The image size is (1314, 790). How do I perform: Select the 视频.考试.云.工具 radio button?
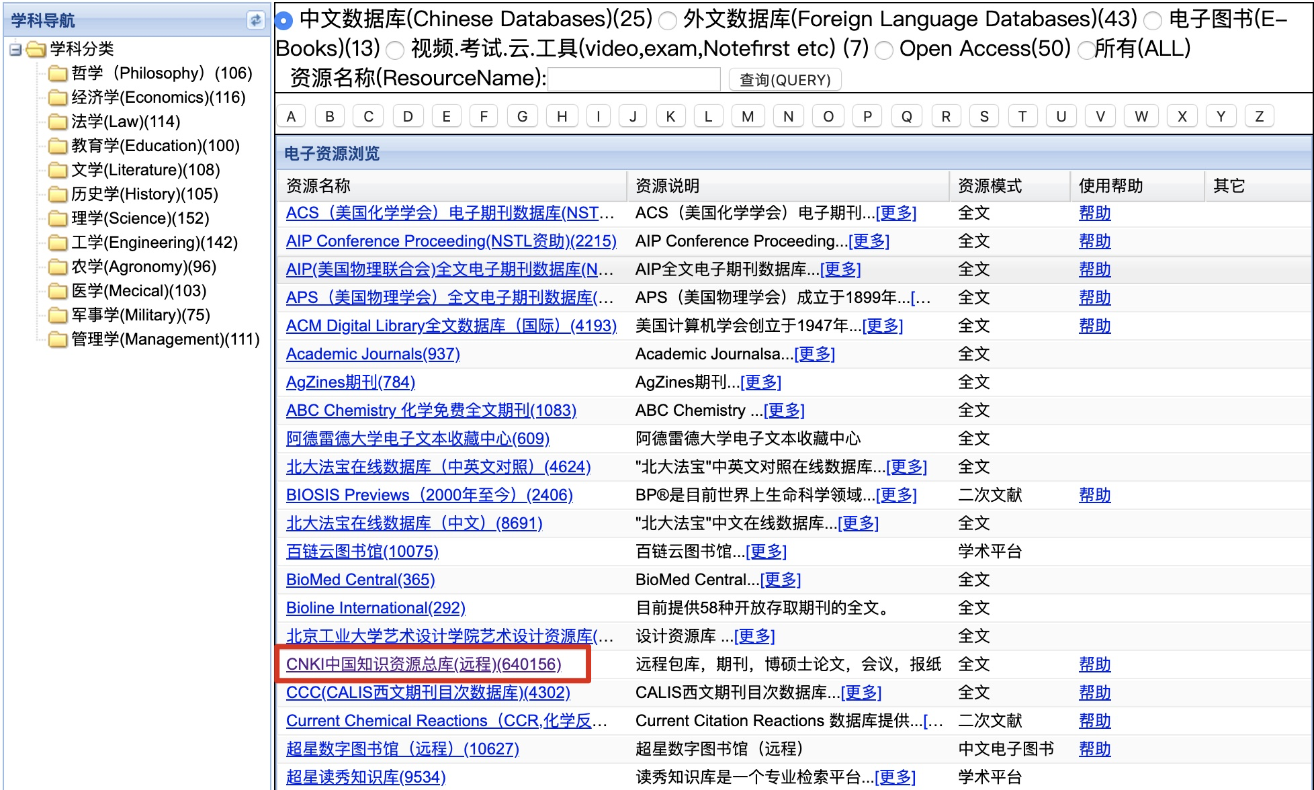click(x=396, y=49)
